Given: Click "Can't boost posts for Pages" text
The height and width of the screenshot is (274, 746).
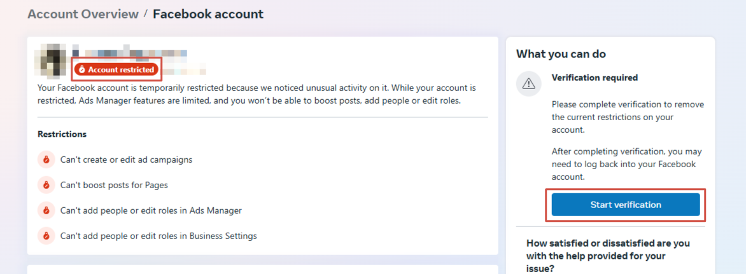Looking at the screenshot, I should 114,185.
